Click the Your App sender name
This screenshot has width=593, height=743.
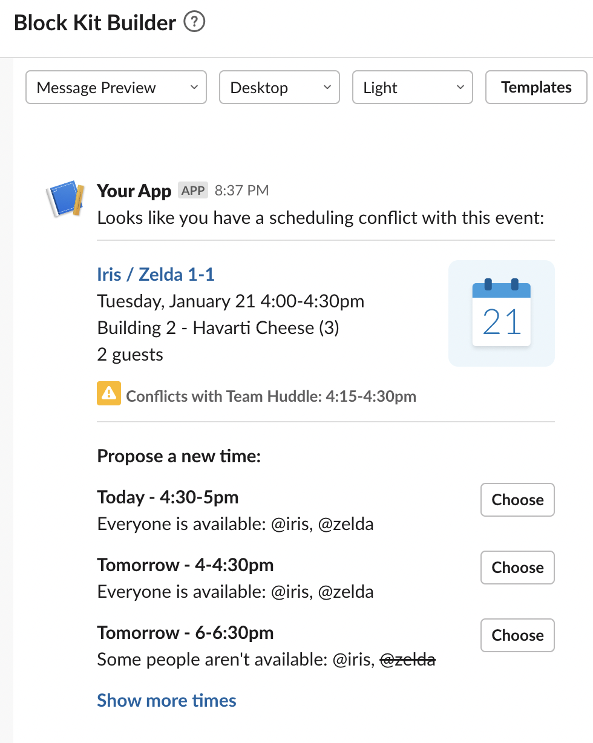134,191
